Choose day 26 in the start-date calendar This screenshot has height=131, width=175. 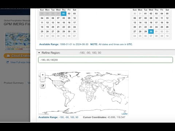(47, 32)
